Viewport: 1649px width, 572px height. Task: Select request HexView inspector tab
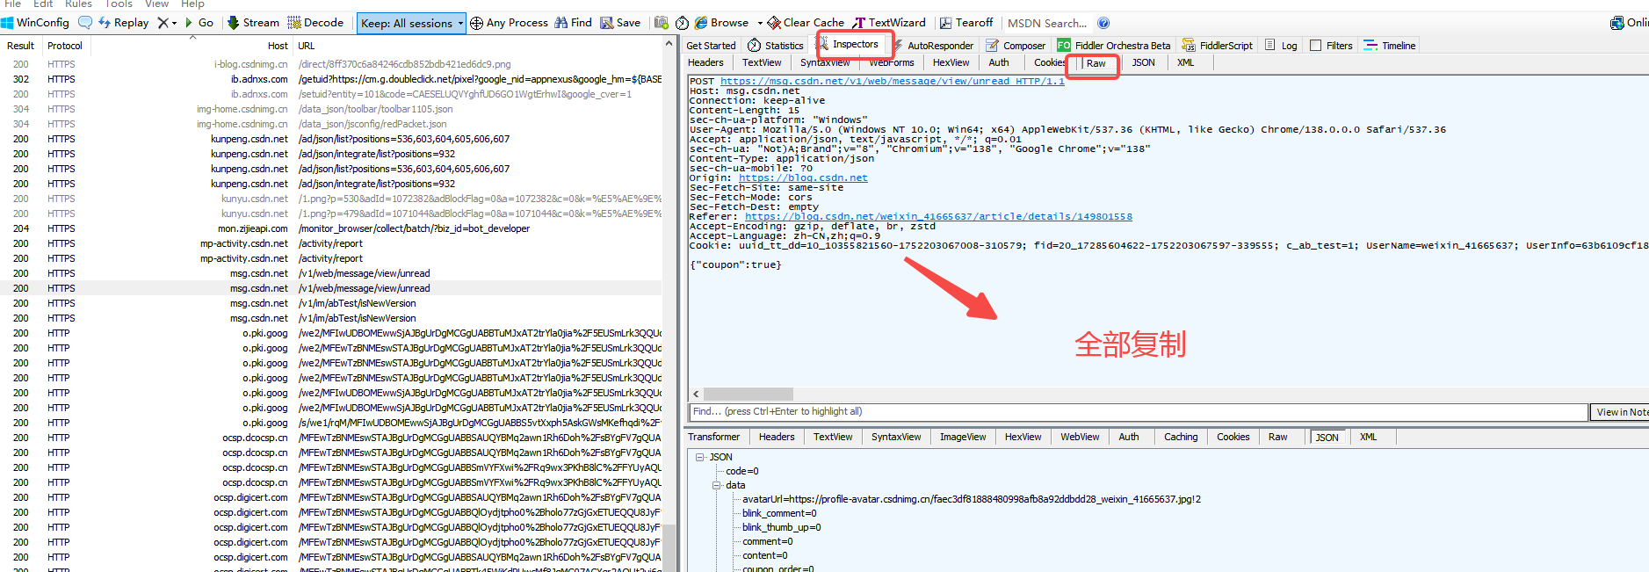(951, 62)
